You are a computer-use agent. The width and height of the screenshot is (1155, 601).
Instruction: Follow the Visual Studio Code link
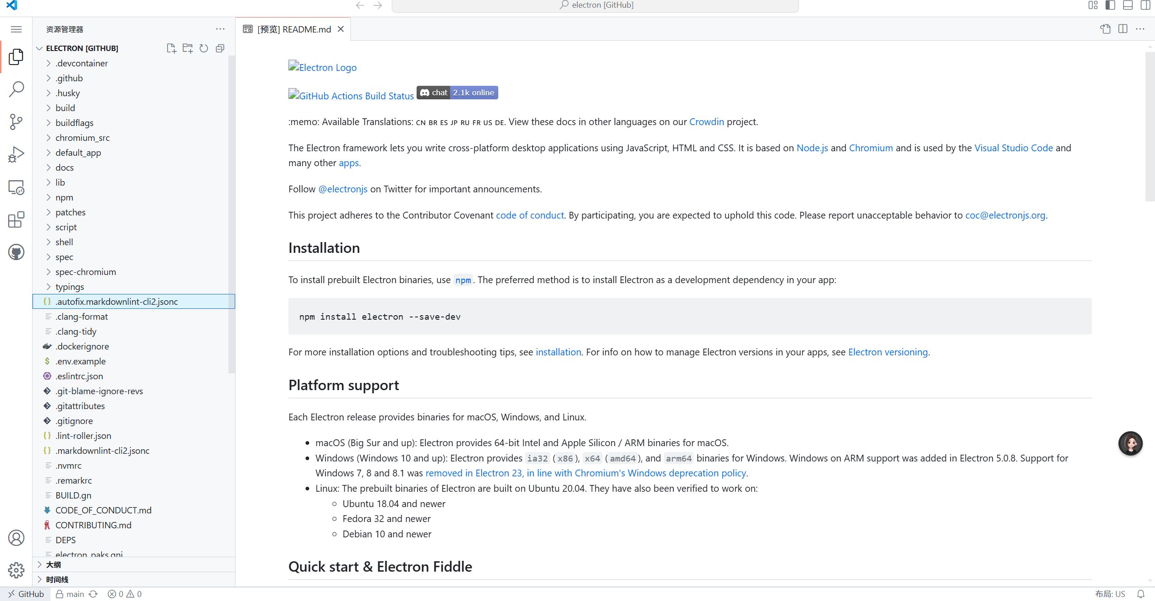[x=1013, y=148]
